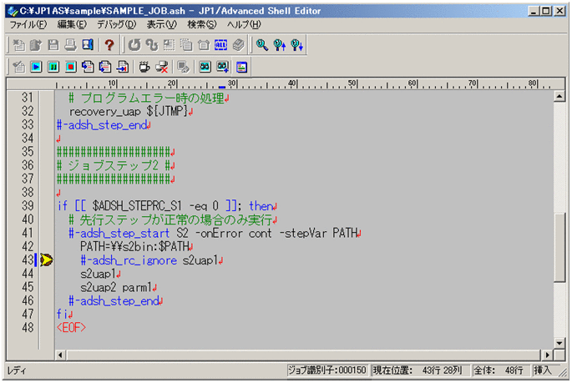The width and height of the screenshot is (572, 383).
Task: Click the syntax check icon in debug toolbar
Action: [x=18, y=67]
